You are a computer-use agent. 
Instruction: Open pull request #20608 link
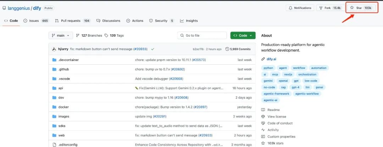tap(182, 98)
